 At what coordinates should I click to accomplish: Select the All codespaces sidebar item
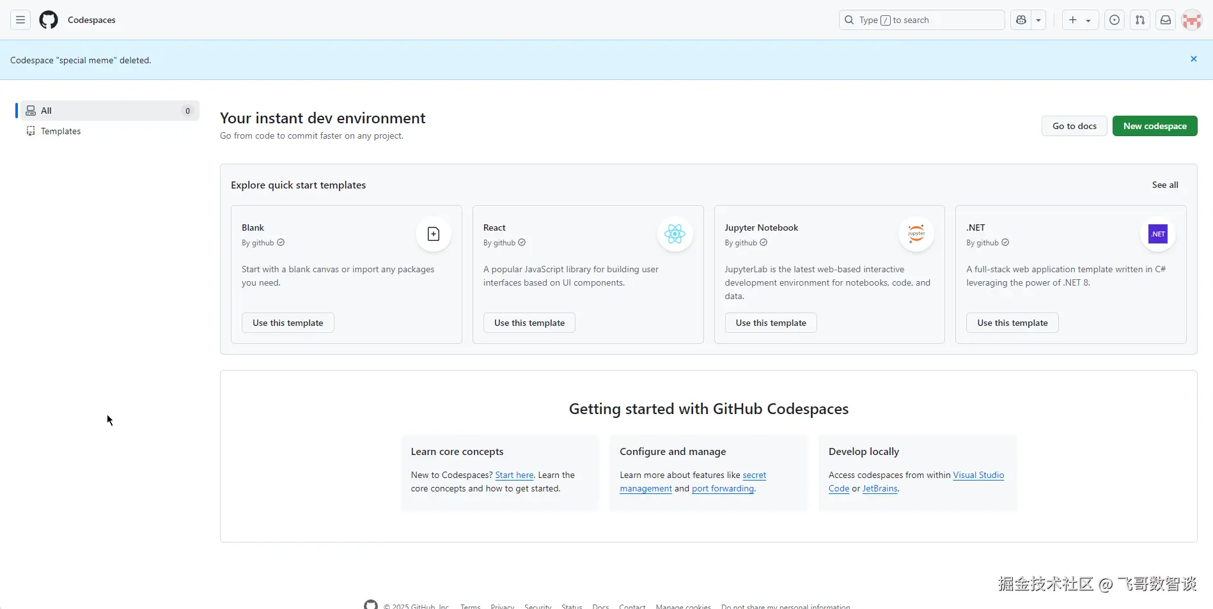(x=109, y=111)
